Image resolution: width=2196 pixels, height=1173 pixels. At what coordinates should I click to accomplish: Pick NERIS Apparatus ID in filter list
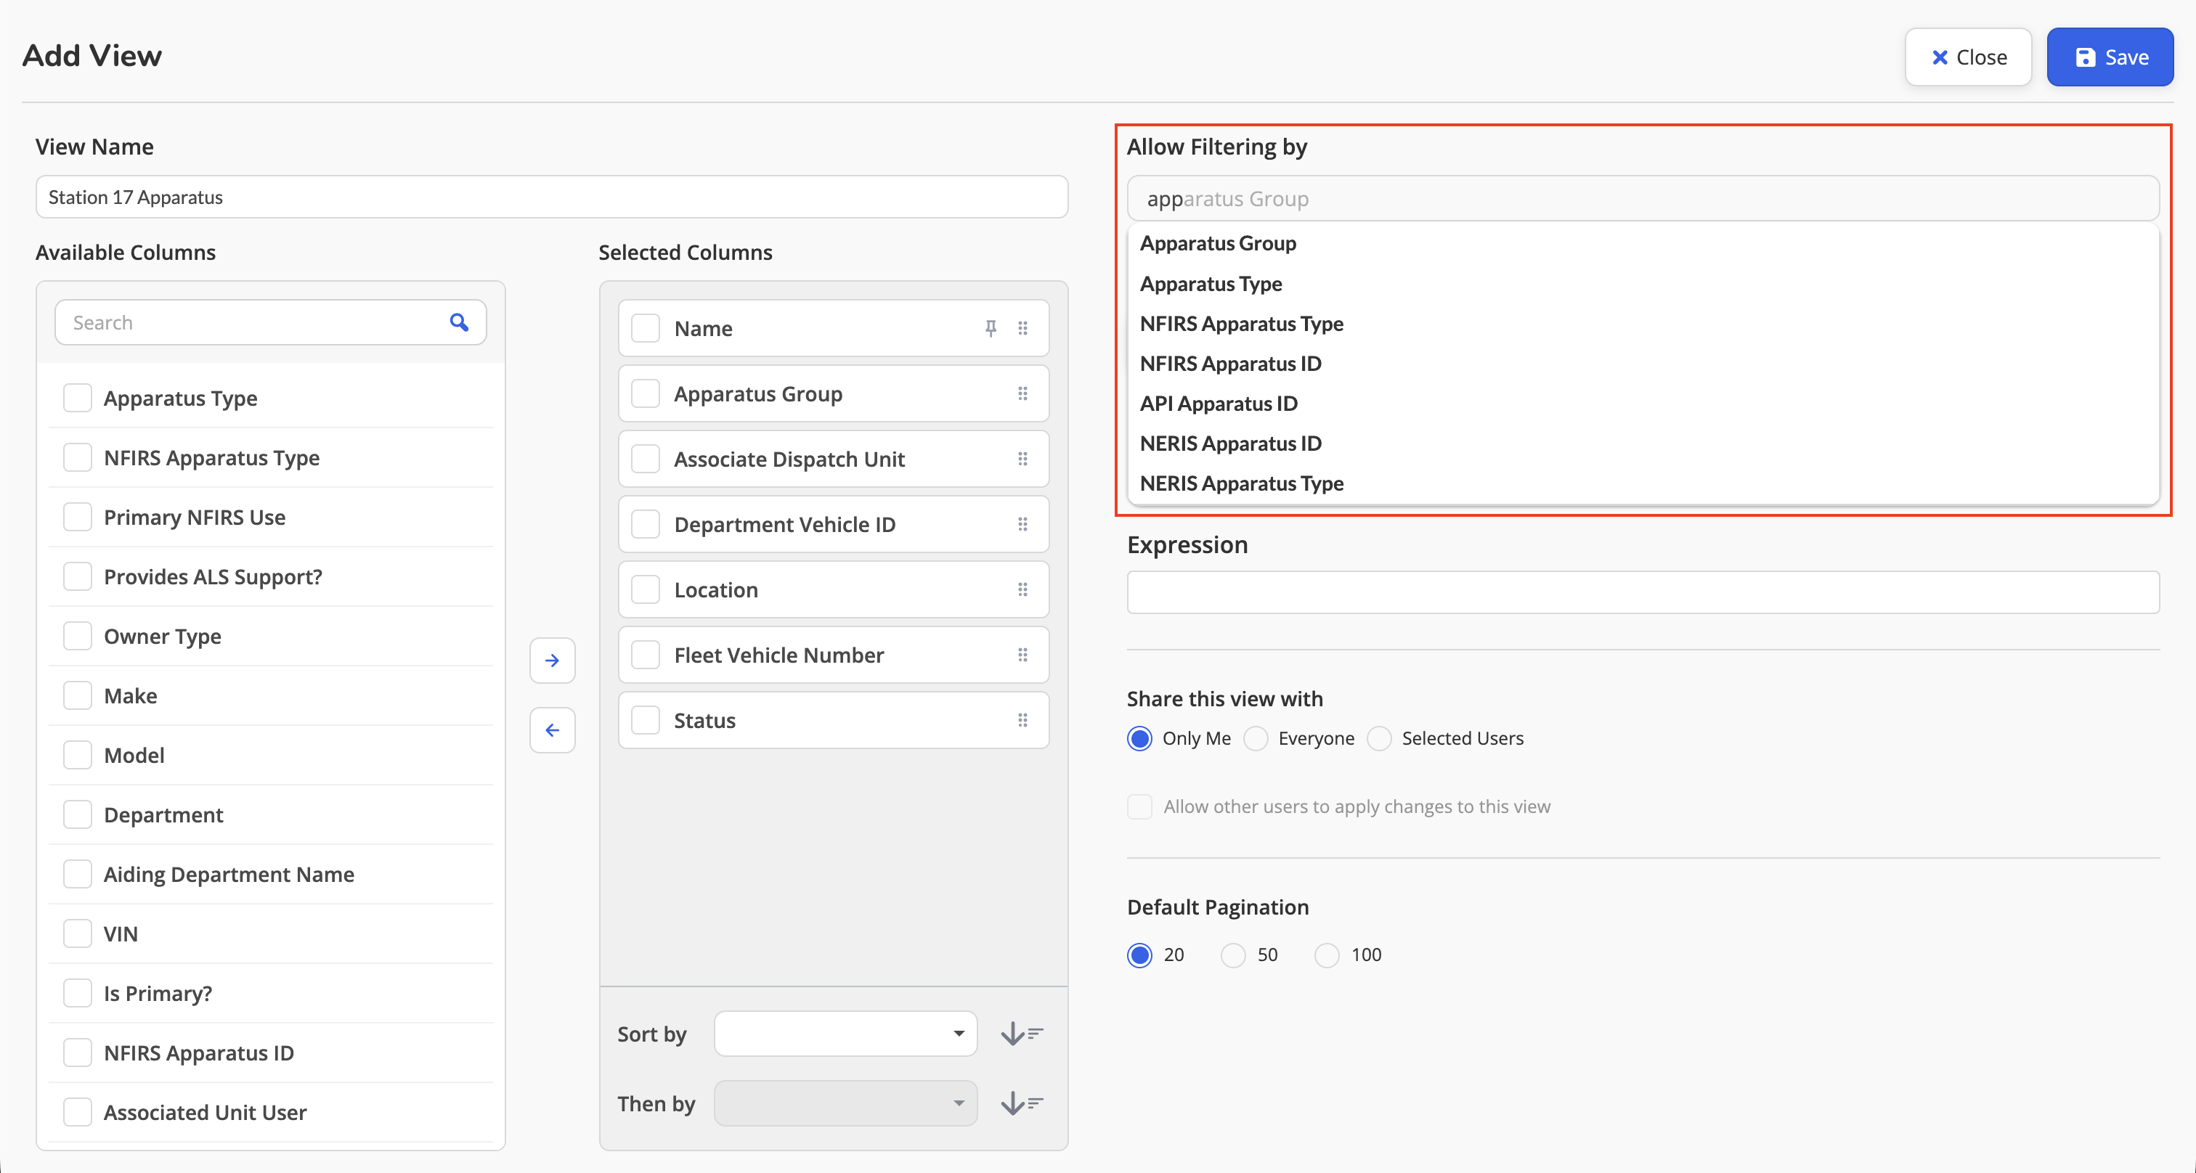[1230, 443]
